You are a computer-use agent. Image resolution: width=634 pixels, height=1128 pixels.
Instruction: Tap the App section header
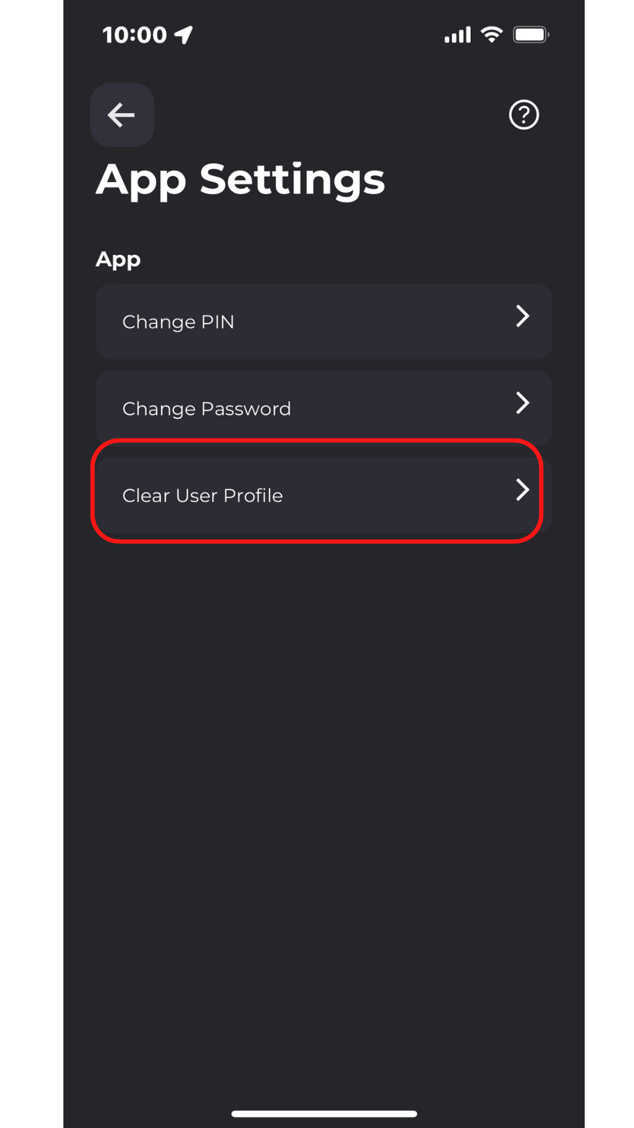tap(118, 260)
